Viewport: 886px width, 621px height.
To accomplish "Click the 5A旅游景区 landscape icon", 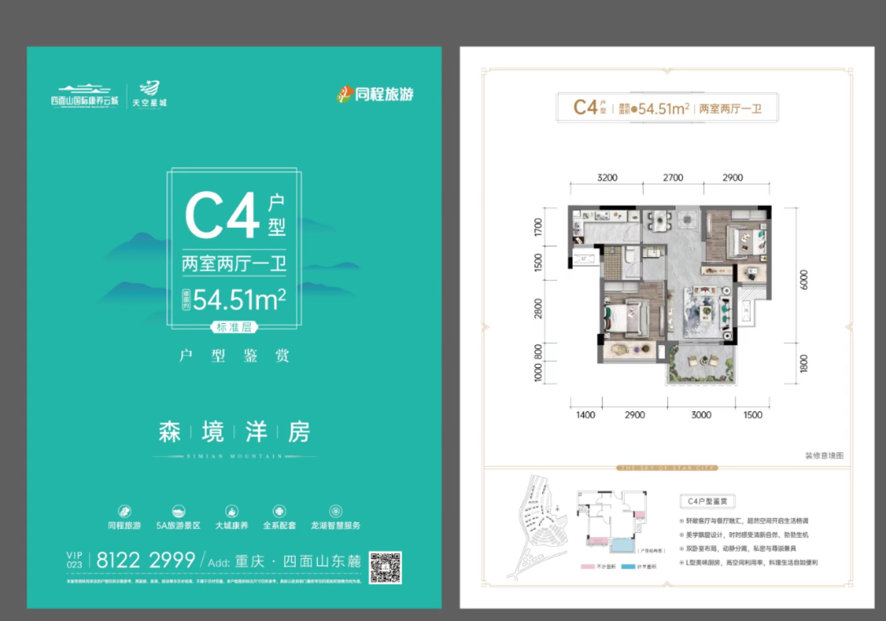I will [178, 511].
